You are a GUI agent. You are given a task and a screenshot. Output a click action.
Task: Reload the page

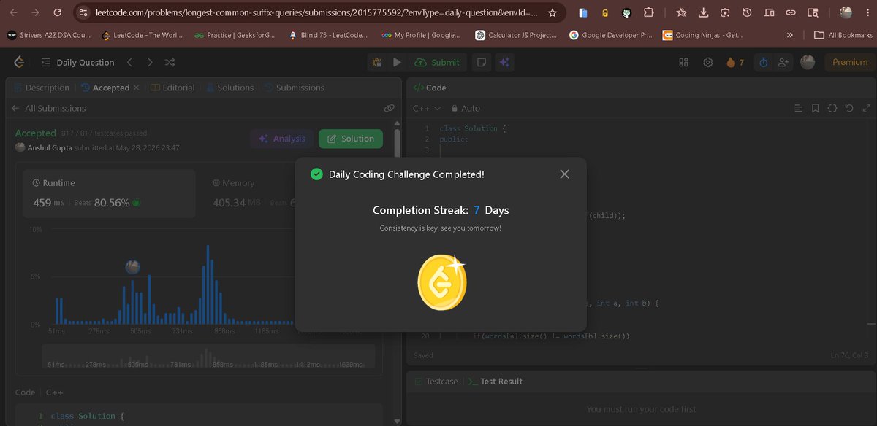click(x=58, y=12)
